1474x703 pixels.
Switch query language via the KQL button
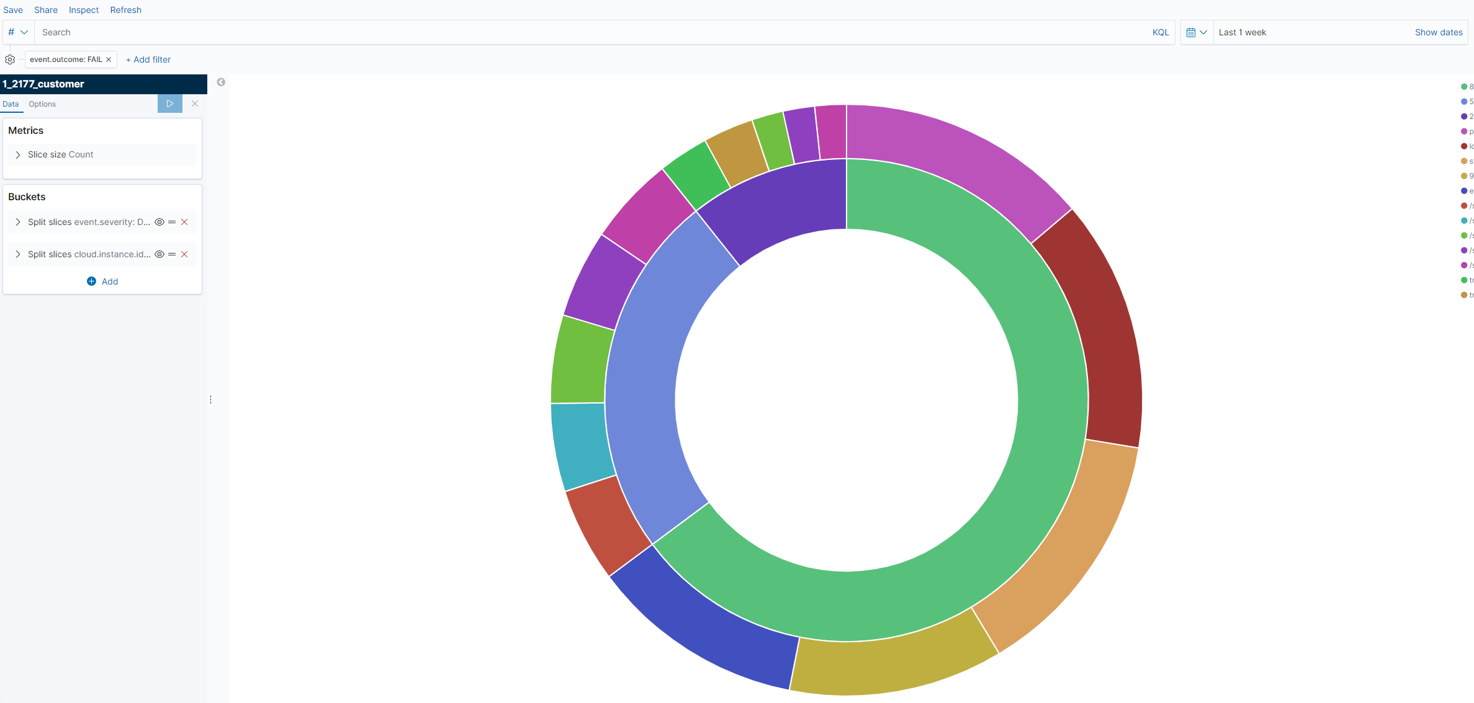click(1160, 32)
